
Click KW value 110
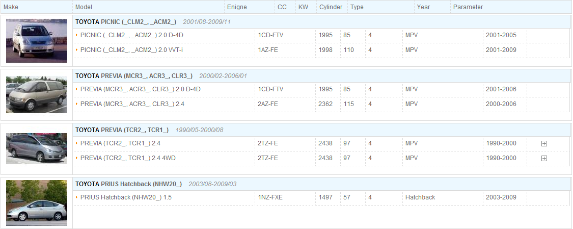348,50
